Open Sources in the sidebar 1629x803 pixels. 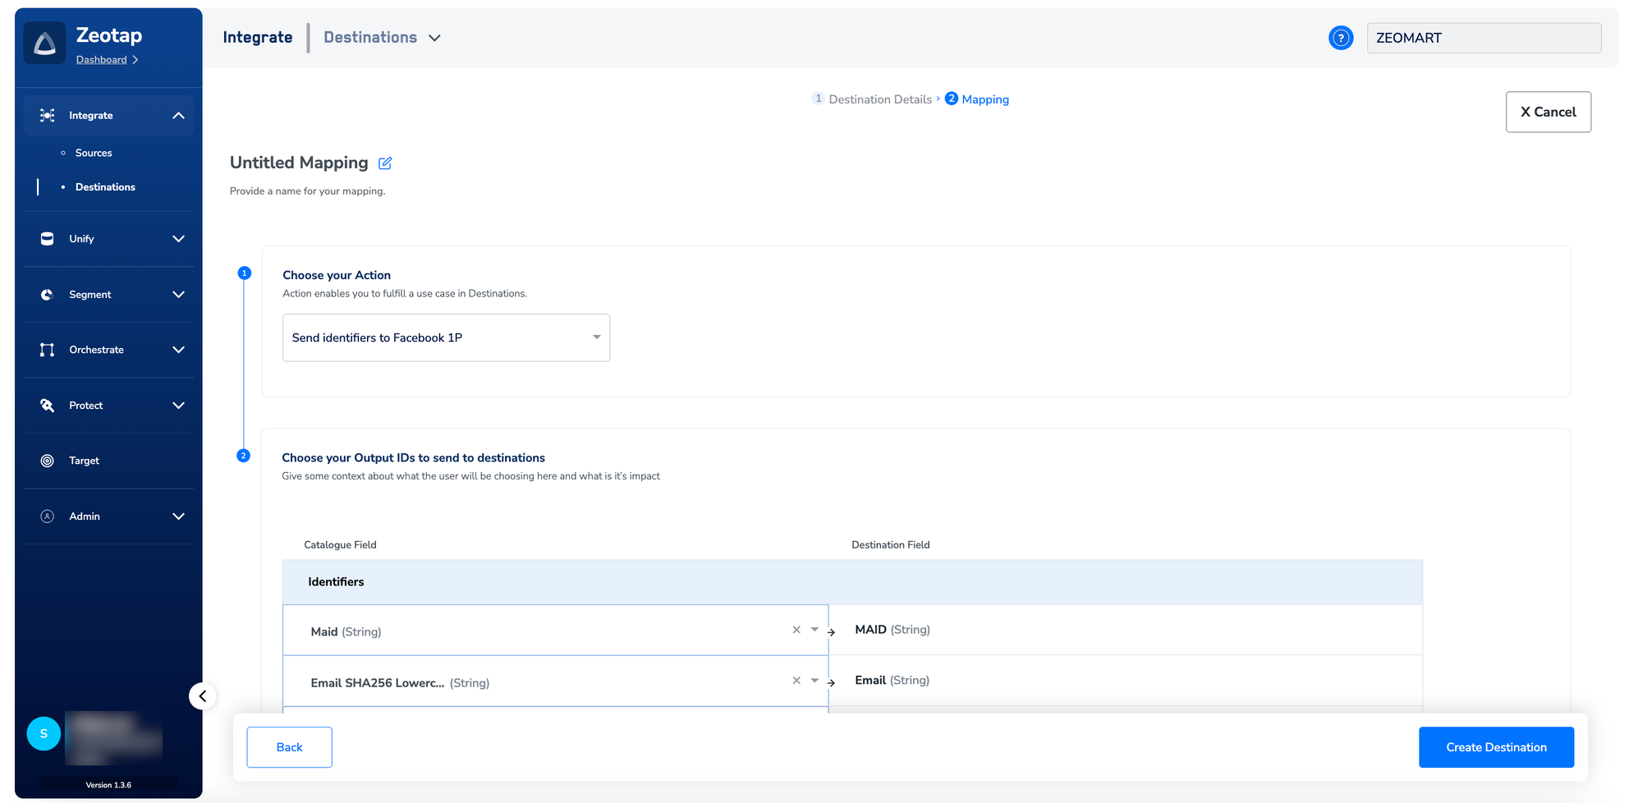point(94,153)
